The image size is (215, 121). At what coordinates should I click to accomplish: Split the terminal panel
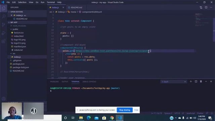pos(196,81)
